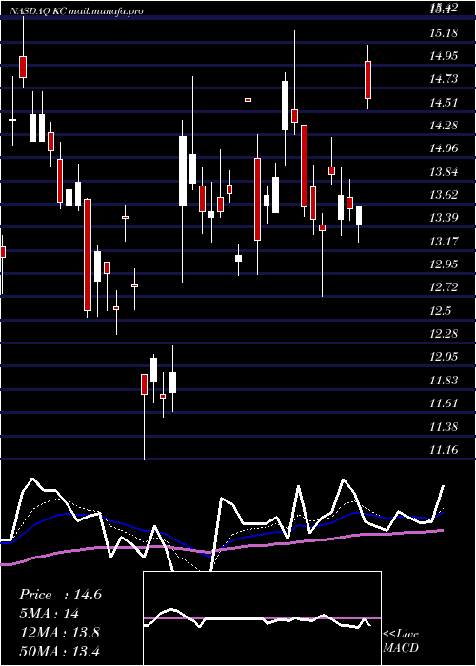Click the 11.83 price axis label
The width and height of the screenshot is (476, 666).
pyautogui.click(x=445, y=381)
